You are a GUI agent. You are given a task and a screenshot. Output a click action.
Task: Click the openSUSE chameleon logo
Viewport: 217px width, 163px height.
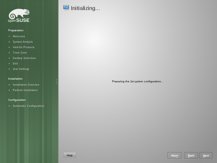point(19,15)
